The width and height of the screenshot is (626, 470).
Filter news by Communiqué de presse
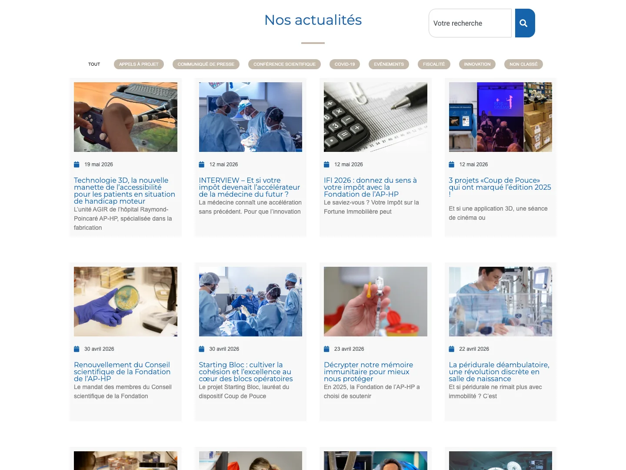[206, 64]
